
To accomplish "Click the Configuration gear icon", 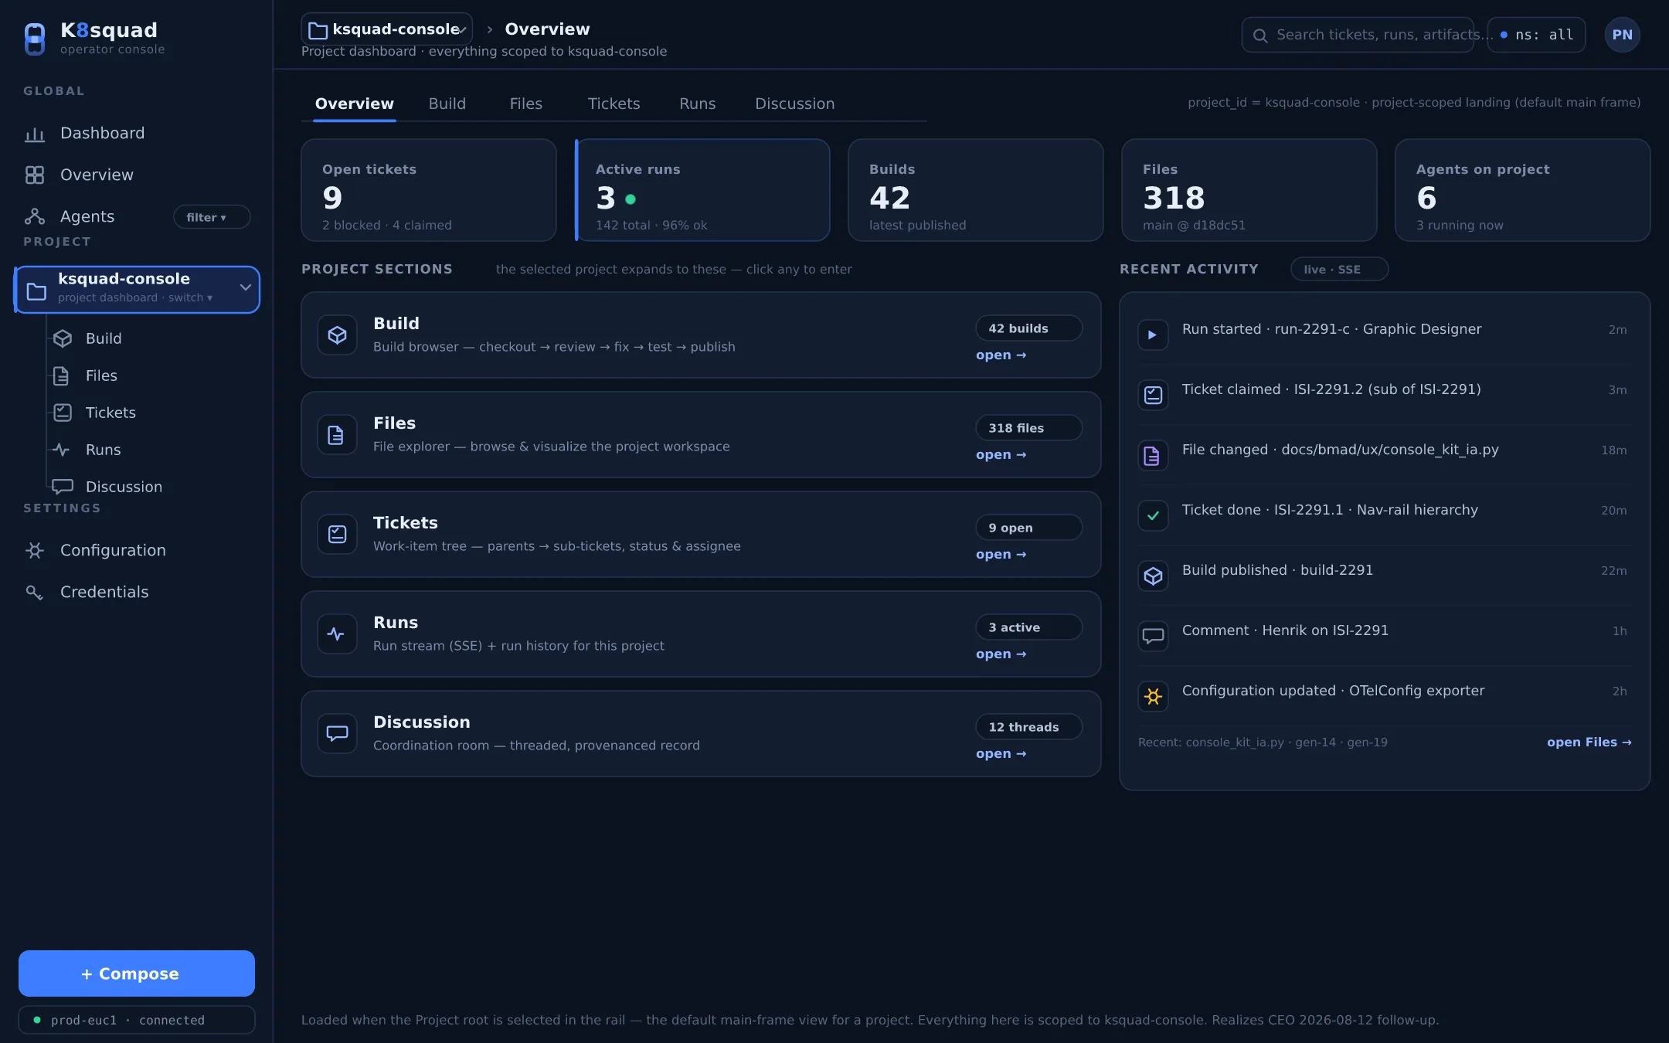I will tap(35, 550).
